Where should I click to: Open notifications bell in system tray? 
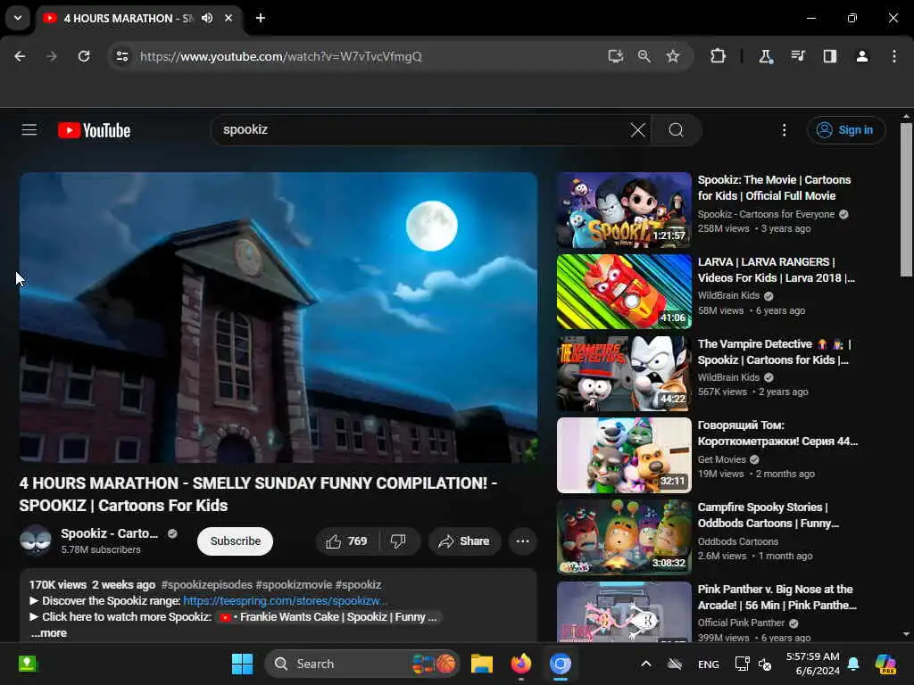[x=853, y=664]
